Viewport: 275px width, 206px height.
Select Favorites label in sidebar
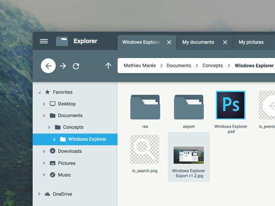(63, 92)
